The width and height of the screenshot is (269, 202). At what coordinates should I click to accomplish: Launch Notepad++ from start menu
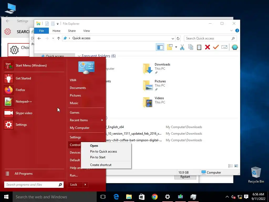click(34, 102)
